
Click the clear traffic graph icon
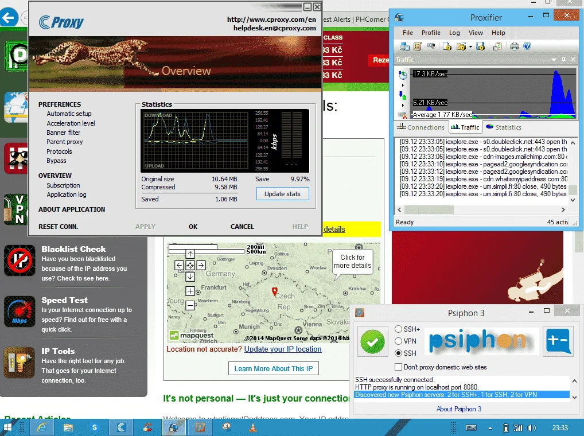[403, 115]
